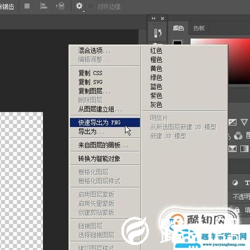Set layer color label to 橙色
The width and height of the screenshot is (250, 250).
tap(185, 60)
